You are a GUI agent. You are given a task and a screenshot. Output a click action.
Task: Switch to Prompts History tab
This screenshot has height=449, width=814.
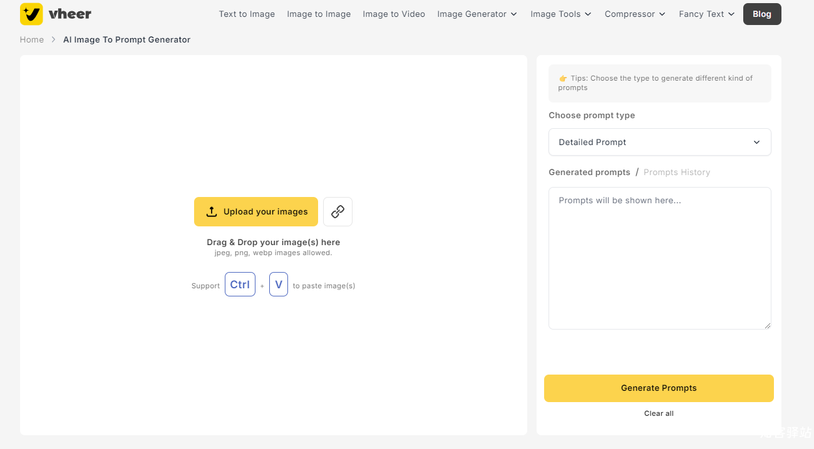676,172
